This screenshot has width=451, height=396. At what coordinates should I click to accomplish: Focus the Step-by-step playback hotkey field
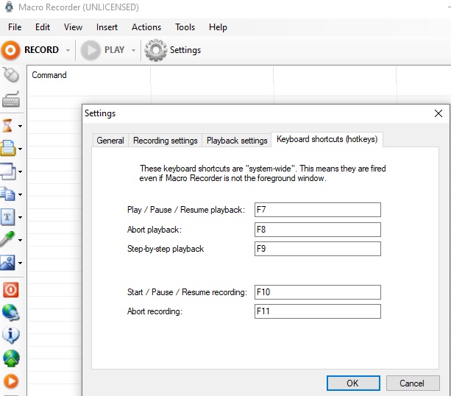318,249
